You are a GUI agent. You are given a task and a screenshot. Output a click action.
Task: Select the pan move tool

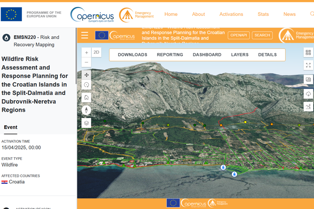click(x=87, y=75)
